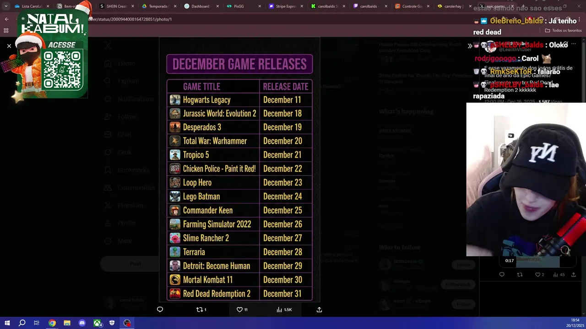
Task: Like the video post with 2 likes
Action: pyautogui.click(x=540, y=275)
